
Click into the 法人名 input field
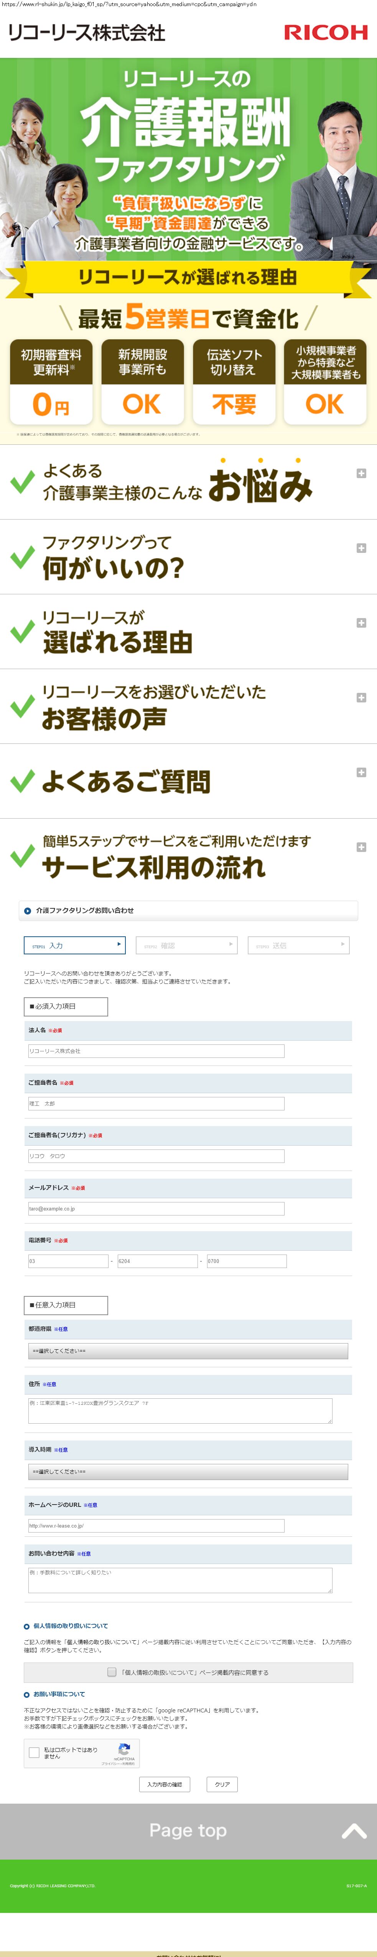[156, 1051]
